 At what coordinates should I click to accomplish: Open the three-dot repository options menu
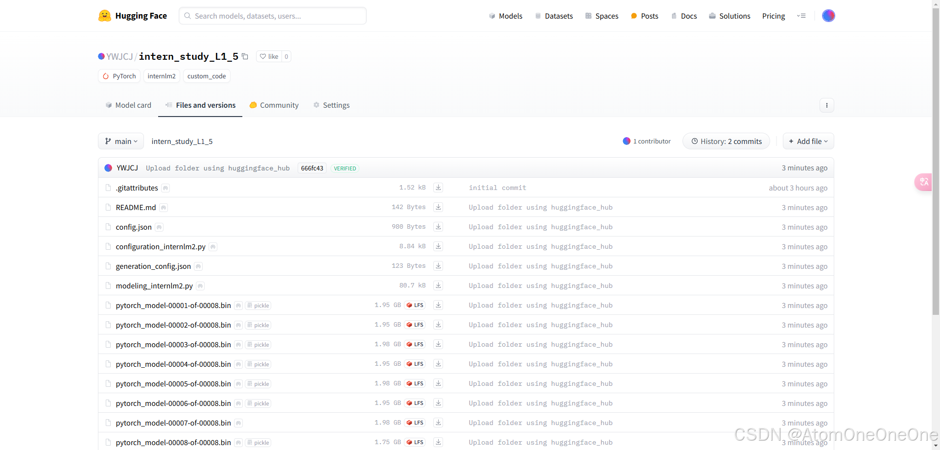[827, 105]
